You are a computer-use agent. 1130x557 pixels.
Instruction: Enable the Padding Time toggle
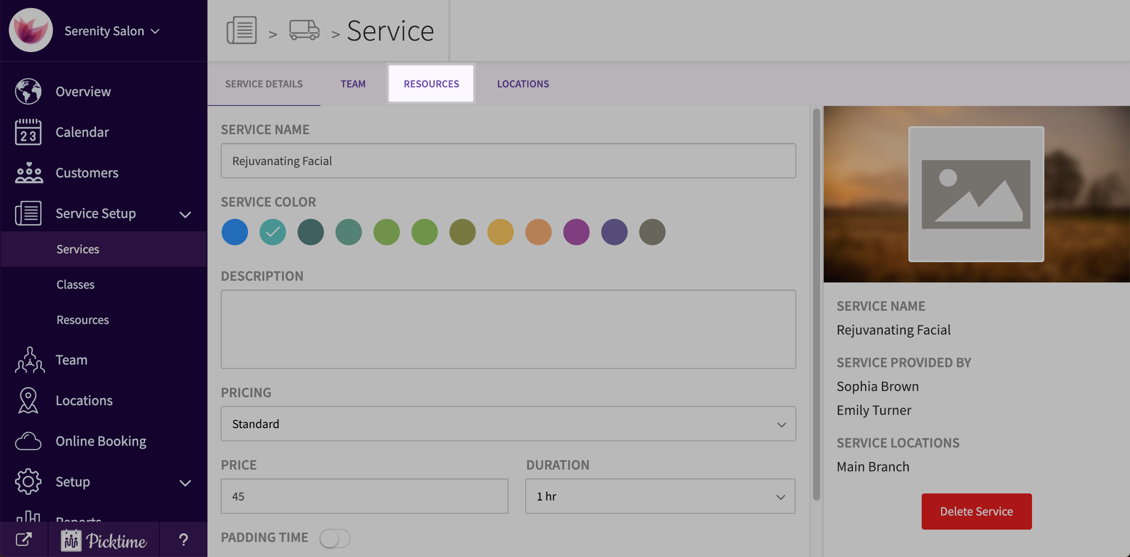coord(335,538)
